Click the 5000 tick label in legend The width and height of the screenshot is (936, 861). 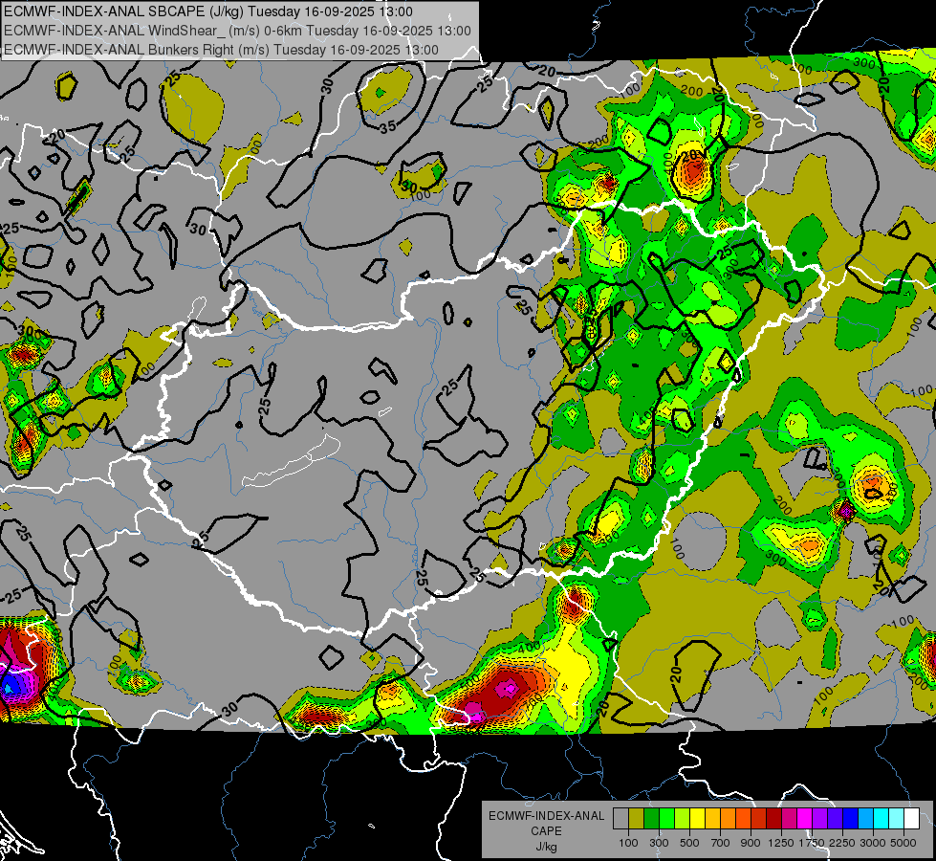pos(903,843)
